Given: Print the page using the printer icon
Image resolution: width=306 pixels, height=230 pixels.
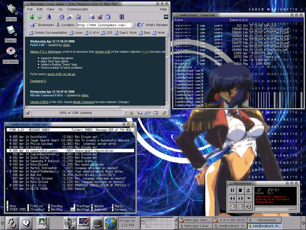Looking at the screenshot, I should [92, 17].
